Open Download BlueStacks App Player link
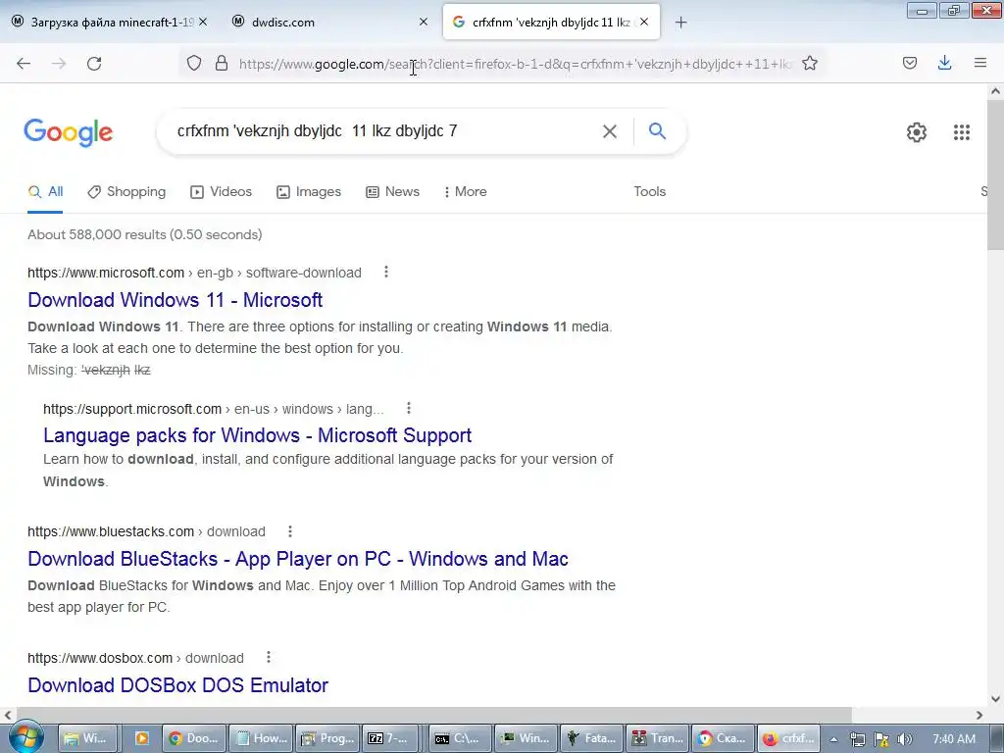Image resolution: width=1004 pixels, height=753 pixels. tap(298, 559)
